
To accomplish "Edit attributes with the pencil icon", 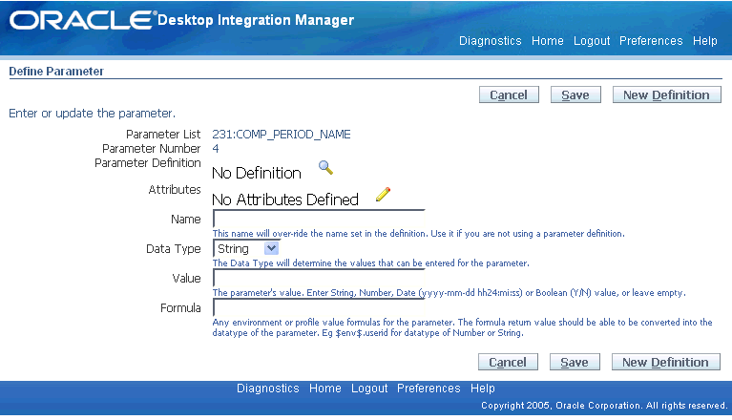I will click(383, 194).
